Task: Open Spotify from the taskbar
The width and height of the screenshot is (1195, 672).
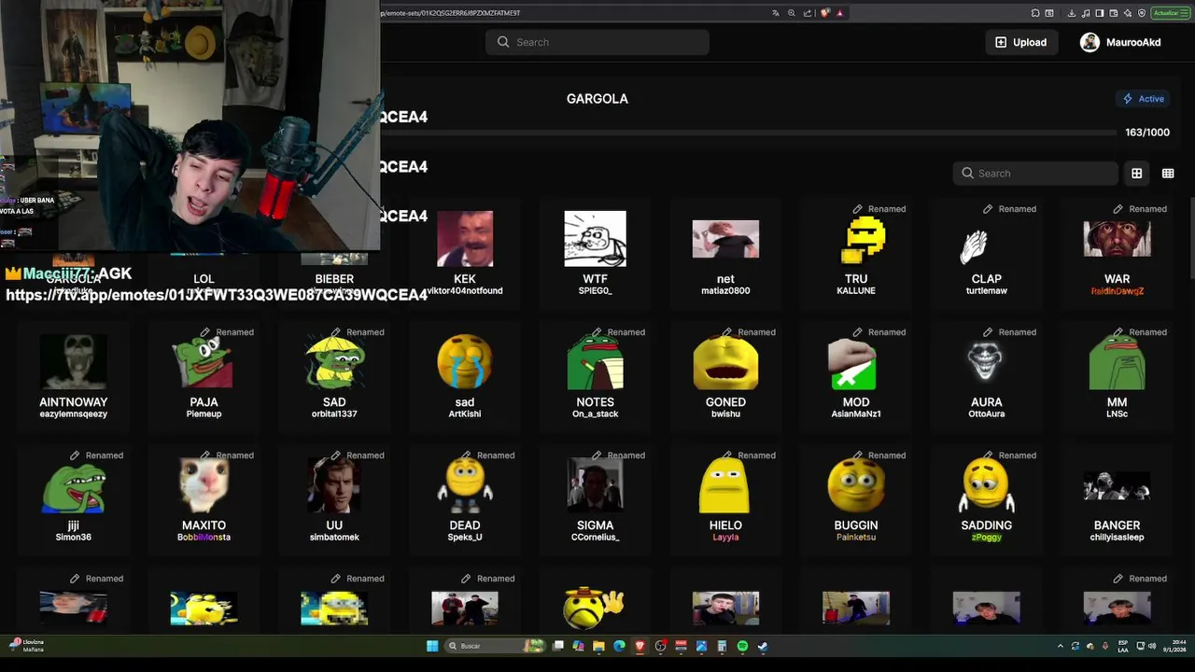Action: point(742,646)
